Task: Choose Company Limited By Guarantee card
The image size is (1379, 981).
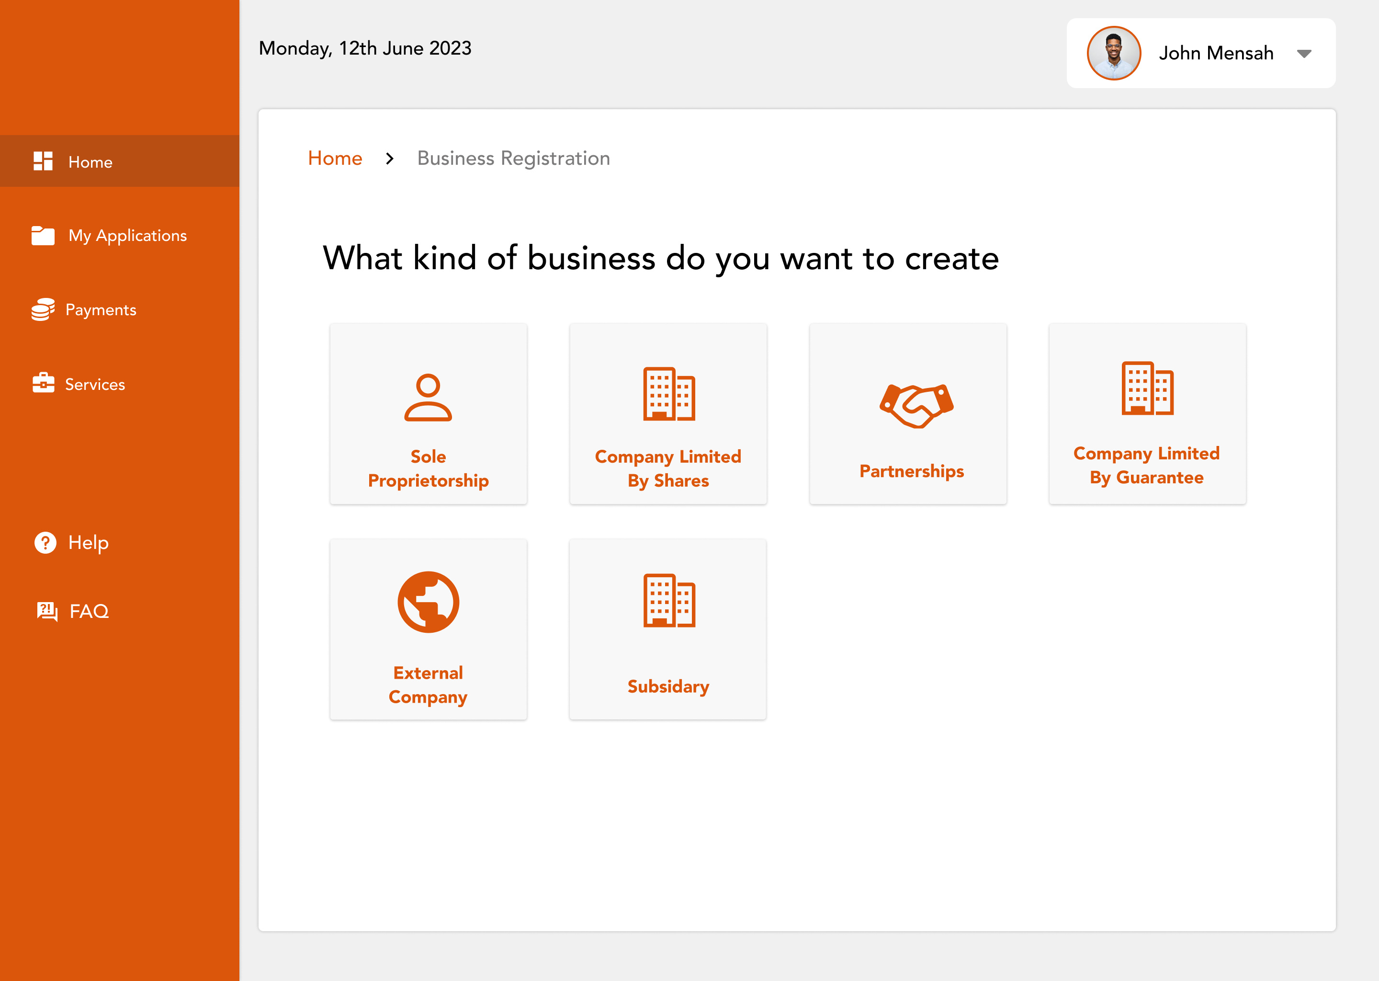Action: [1147, 414]
